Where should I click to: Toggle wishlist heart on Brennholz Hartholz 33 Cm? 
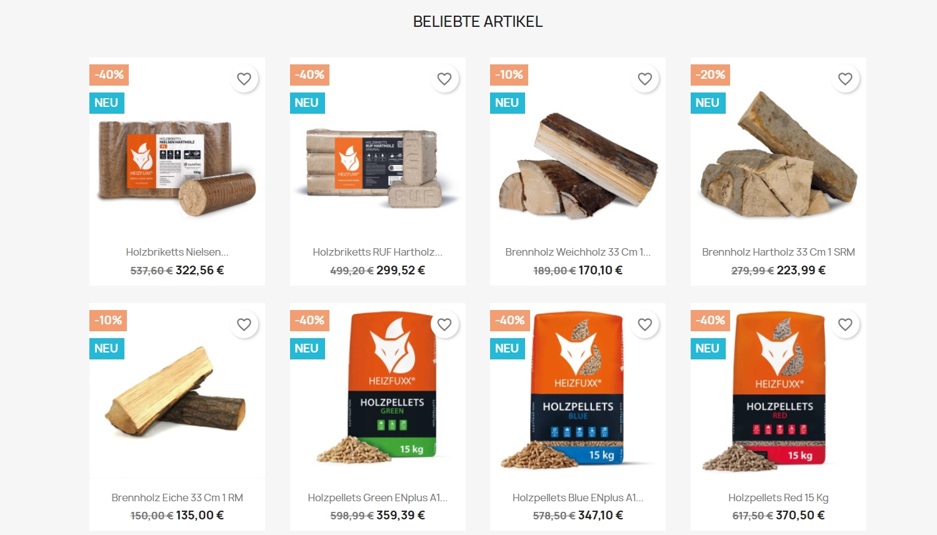point(845,79)
